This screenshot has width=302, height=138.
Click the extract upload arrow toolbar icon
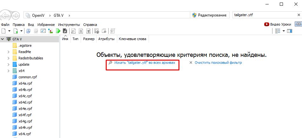click(x=97, y=31)
